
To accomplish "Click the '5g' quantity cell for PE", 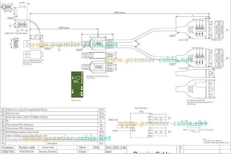I will [x=101, y=121].
